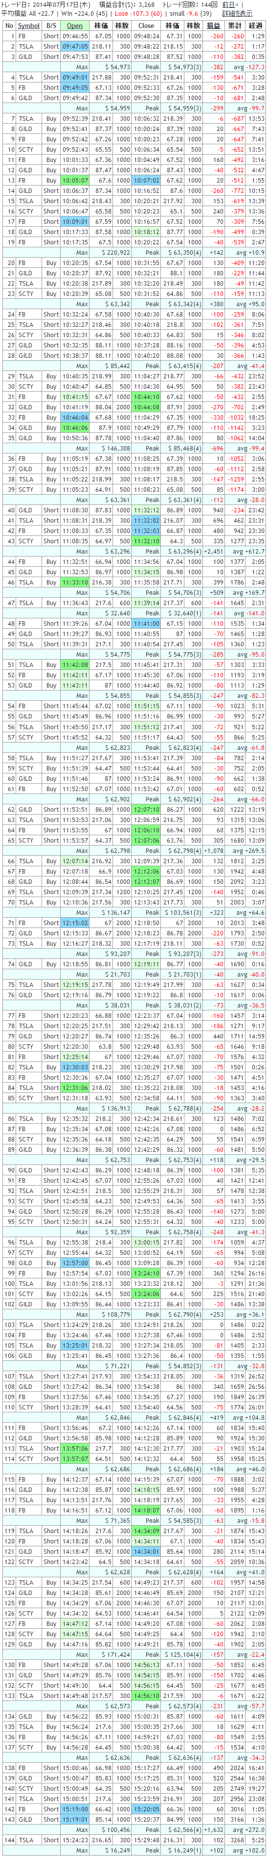Select highlighted close time 11:39:14
This screenshot has height=1856, width=268.
point(147,603)
